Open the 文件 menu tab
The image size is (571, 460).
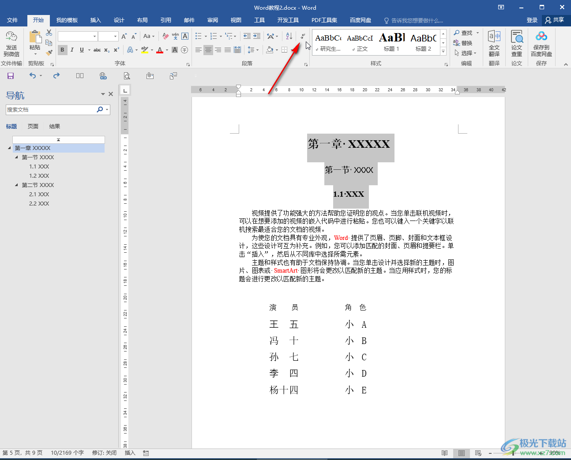click(x=12, y=20)
